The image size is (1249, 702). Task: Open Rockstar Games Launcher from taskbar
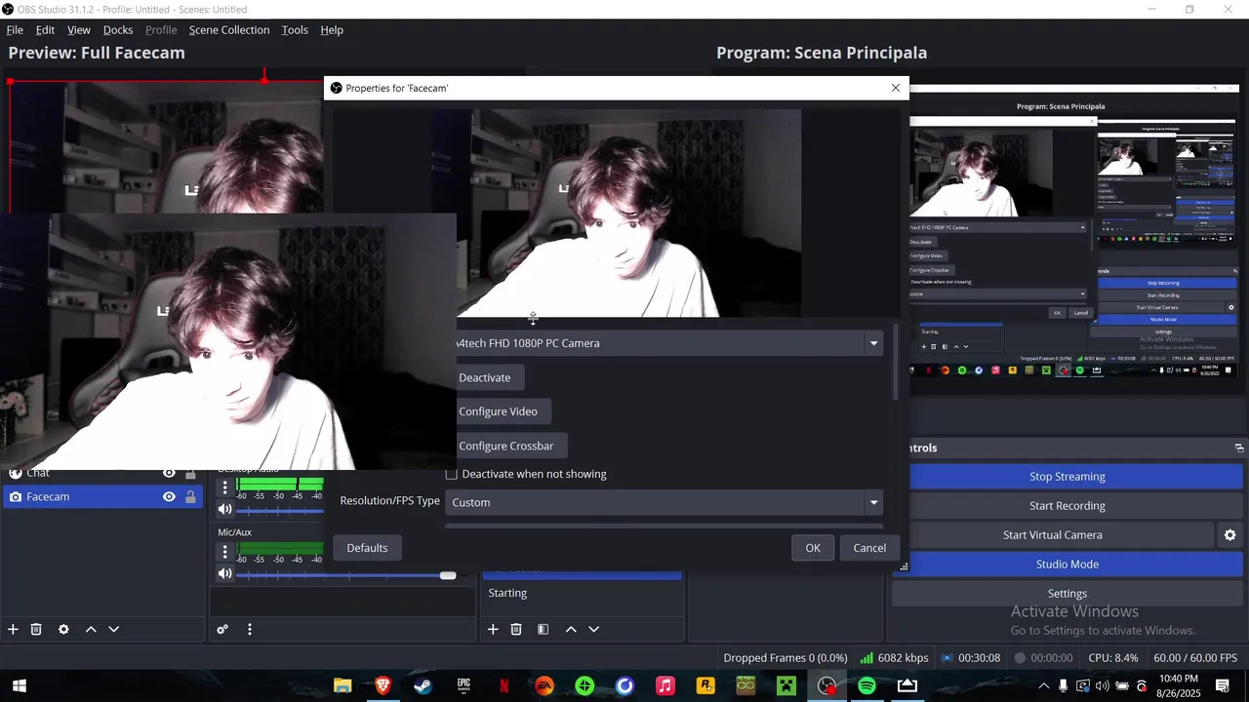click(x=705, y=685)
